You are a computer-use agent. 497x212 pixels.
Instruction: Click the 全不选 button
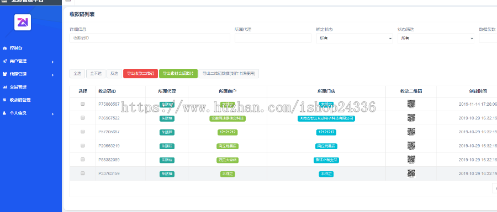tap(96, 74)
